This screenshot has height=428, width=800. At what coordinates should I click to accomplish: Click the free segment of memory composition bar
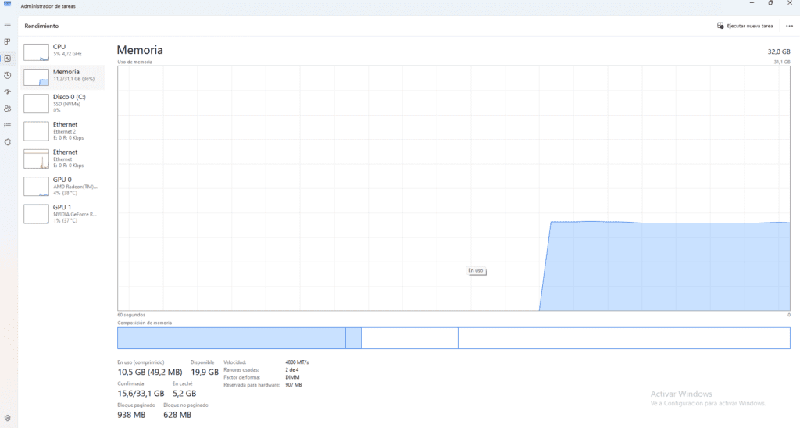coord(624,338)
